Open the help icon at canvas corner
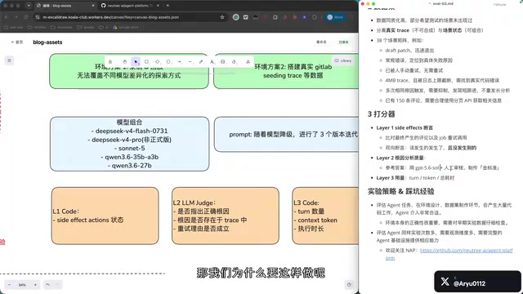This screenshot has width=523, height=294. (x=349, y=284)
